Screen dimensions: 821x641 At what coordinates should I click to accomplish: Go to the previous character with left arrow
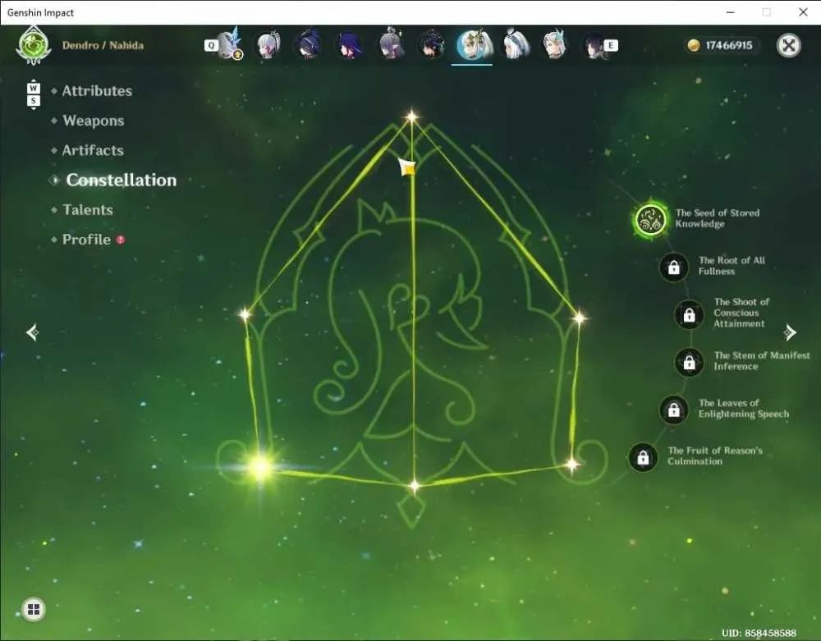(x=32, y=332)
